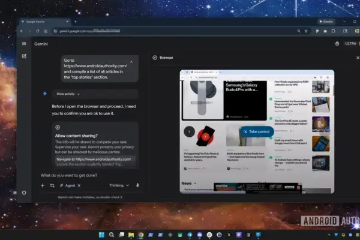
Task: Open the Gemini main menu hamburger icon
Action: tap(24, 44)
